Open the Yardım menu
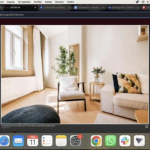 [x=70, y=2]
